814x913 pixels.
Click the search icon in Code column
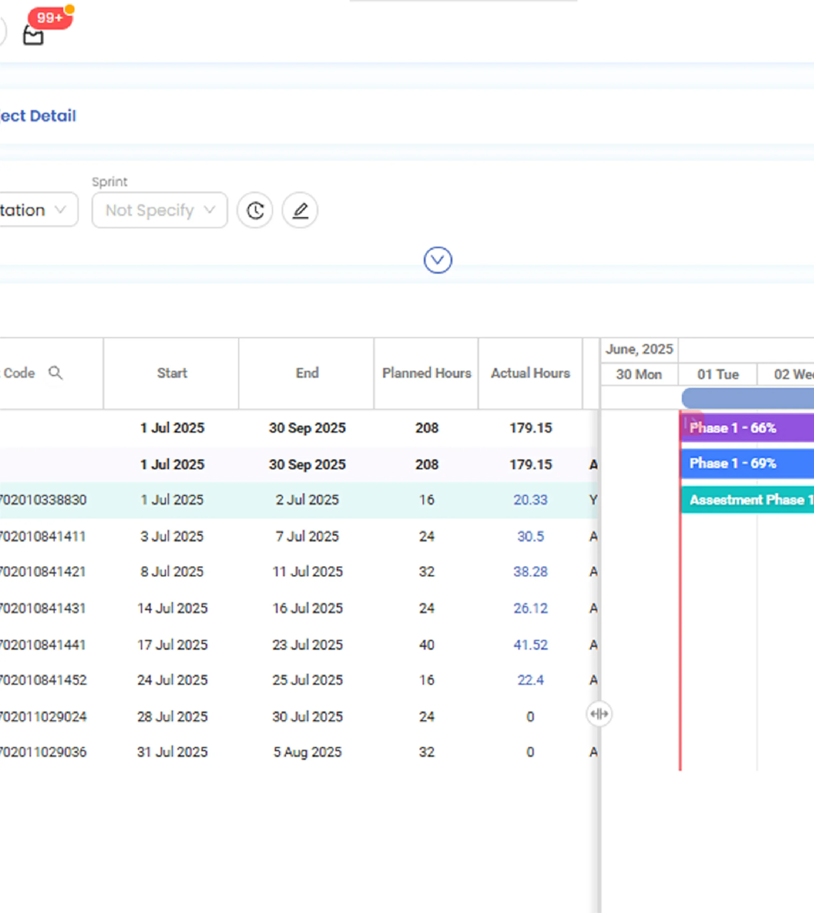56,373
